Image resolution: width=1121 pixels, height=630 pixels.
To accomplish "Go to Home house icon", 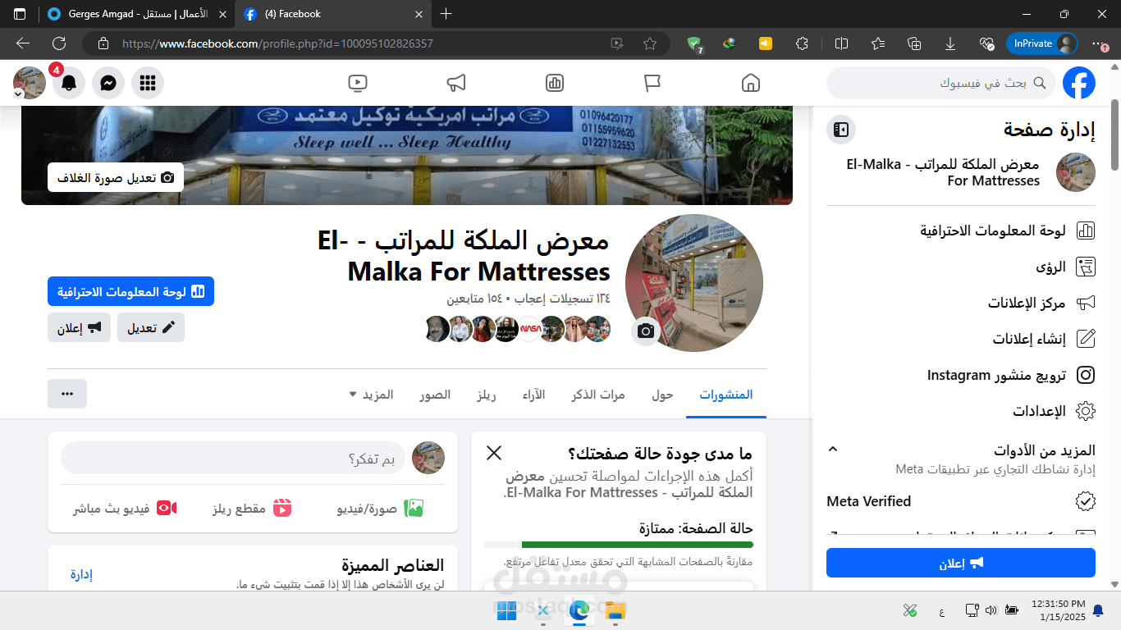I will click(750, 83).
